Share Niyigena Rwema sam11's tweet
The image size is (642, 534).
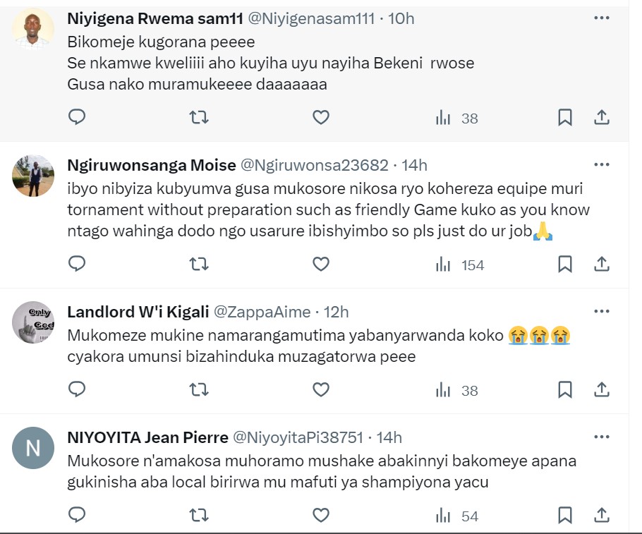[x=601, y=118]
